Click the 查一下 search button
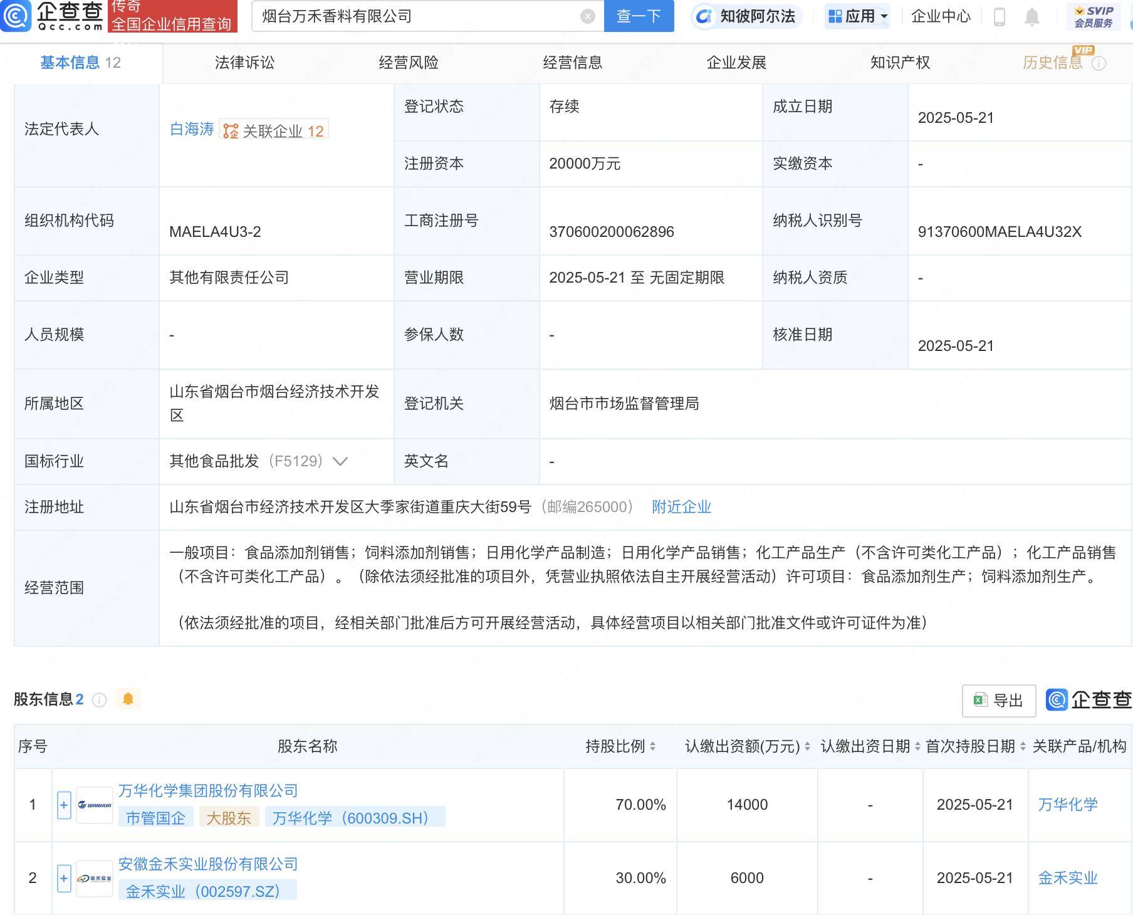 point(639,16)
